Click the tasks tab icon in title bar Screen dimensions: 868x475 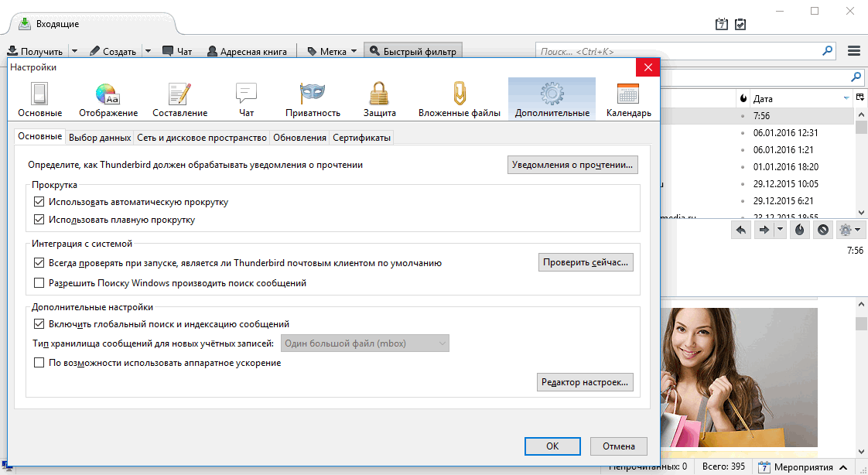click(x=740, y=24)
